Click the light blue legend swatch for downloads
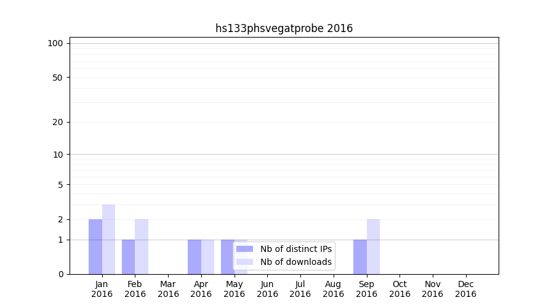554x308 pixels. pyautogui.click(x=244, y=262)
